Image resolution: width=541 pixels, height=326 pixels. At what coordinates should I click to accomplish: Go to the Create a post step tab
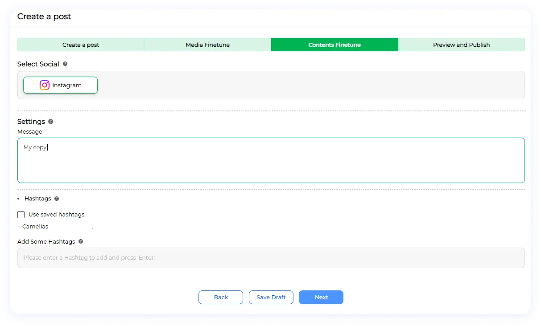pyautogui.click(x=81, y=45)
